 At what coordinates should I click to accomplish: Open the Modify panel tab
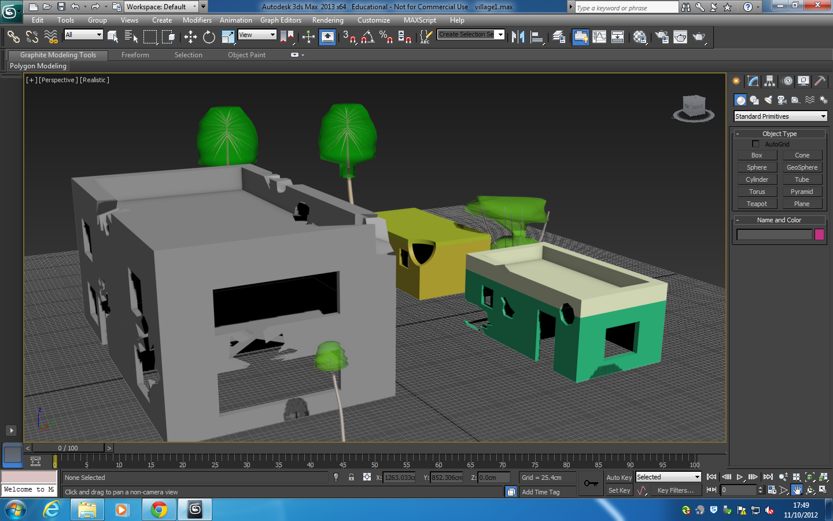(x=753, y=81)
